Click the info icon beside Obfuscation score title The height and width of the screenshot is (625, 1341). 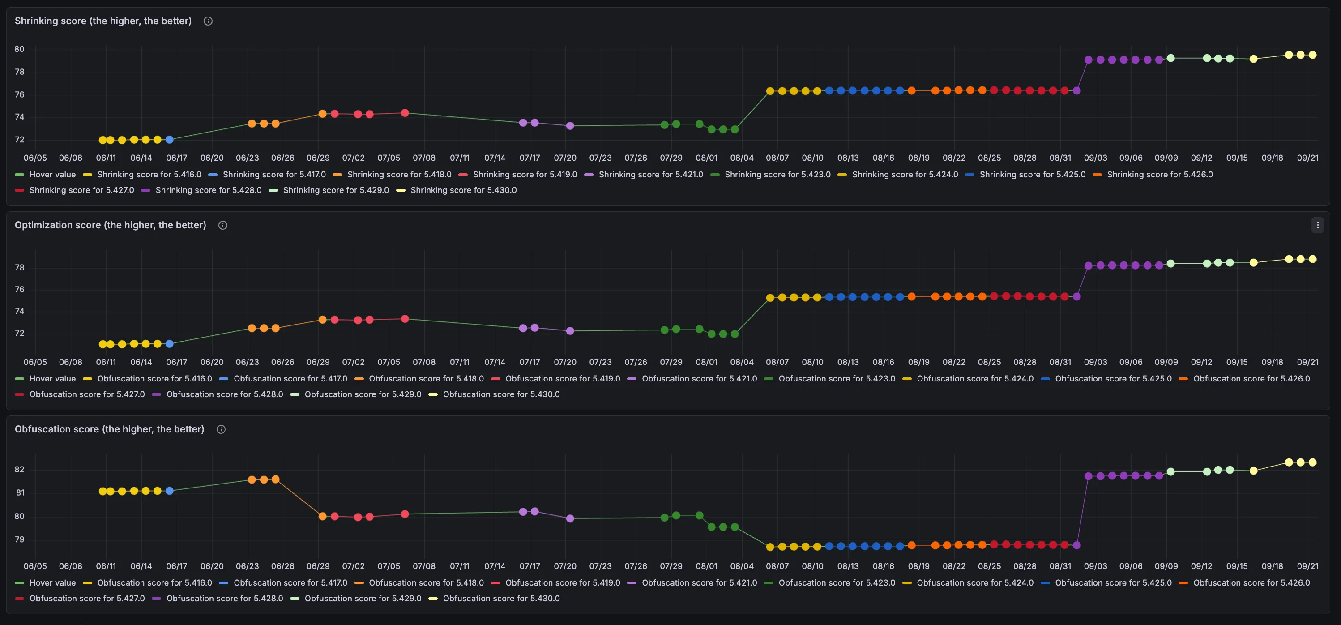pyautogui.click(x=221, y=430)
